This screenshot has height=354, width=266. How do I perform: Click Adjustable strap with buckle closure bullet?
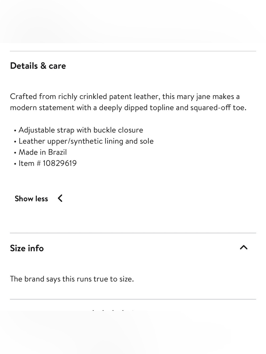pos(81,130)
